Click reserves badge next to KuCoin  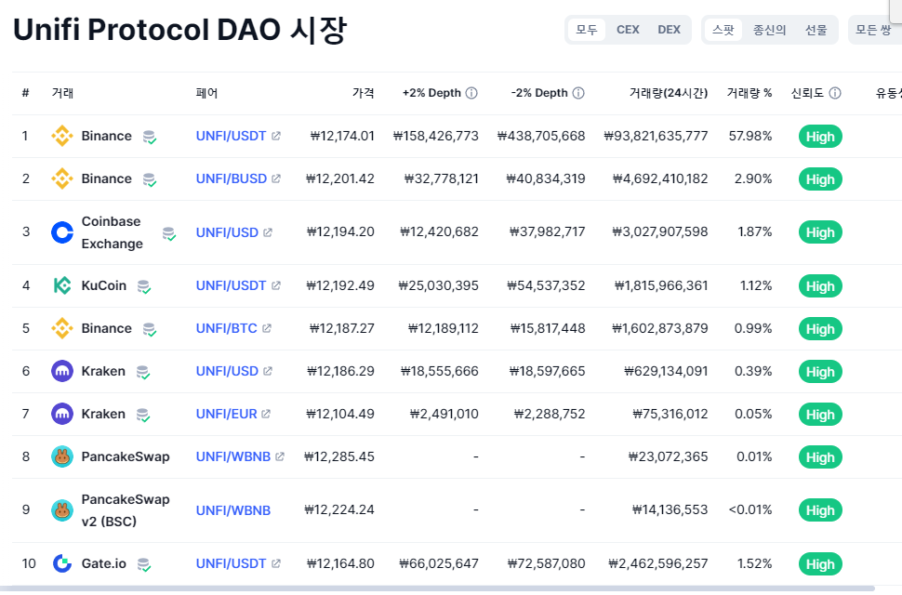144,287
